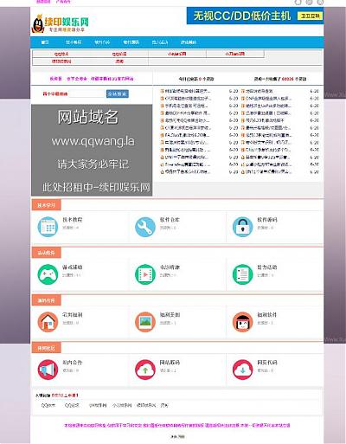
Task: Click the gray 网站域名 www.qqwang.la banner
Action: point(92,151)
